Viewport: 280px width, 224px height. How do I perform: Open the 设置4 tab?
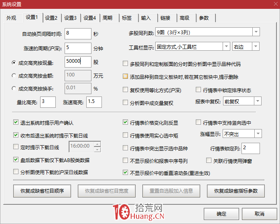click(x=90, y=18)
